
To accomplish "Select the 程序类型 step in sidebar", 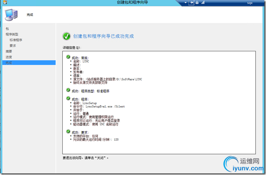I will 12,34.
